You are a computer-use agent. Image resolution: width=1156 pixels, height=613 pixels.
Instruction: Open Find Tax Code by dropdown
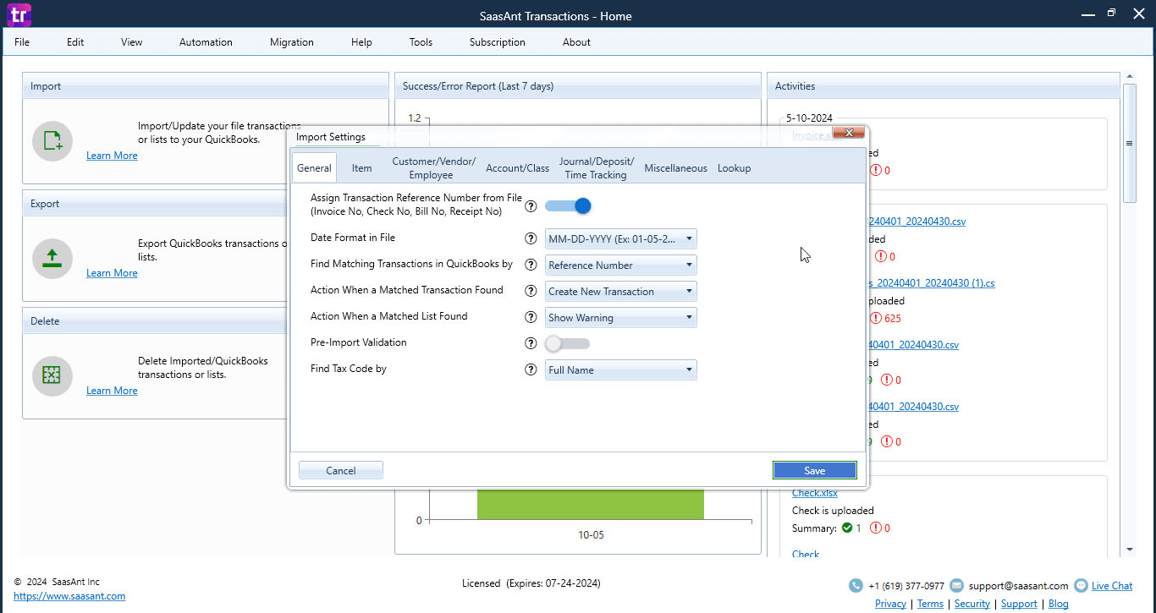coord(621,369)
